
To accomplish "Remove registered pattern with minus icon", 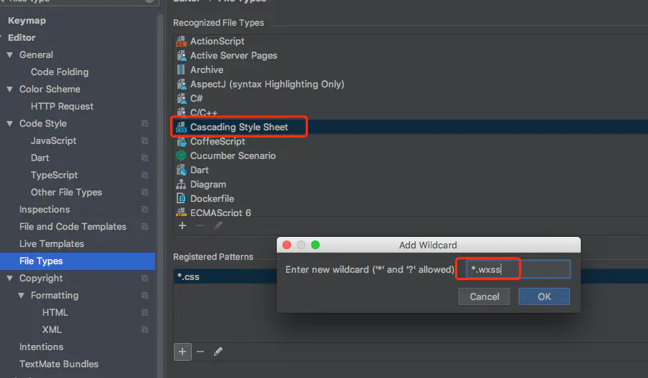I will click(200, 352).
